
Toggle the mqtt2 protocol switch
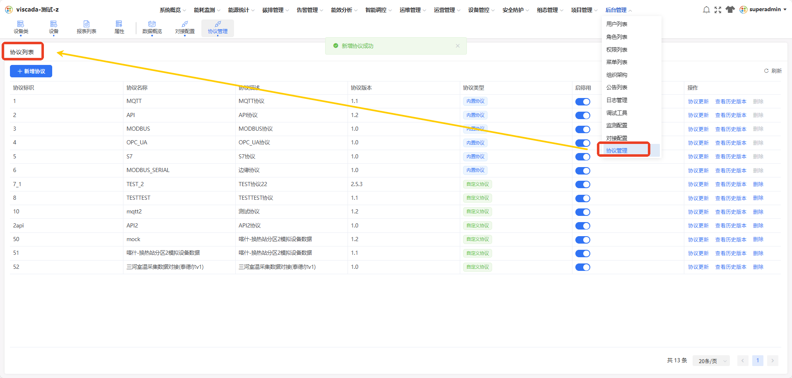[582, 212]
